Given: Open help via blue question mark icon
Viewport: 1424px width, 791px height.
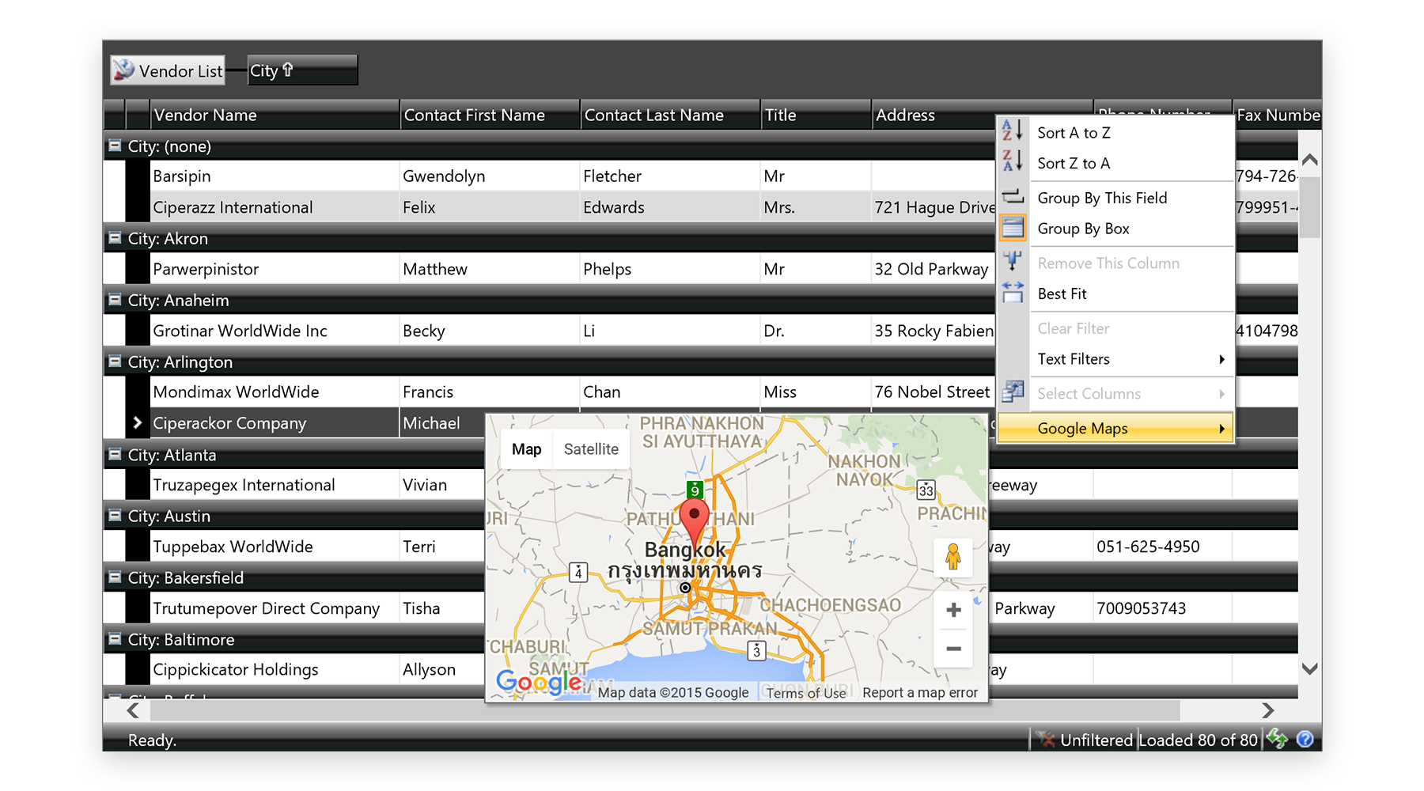Looking at the screenshot, I should point(1305,739).
